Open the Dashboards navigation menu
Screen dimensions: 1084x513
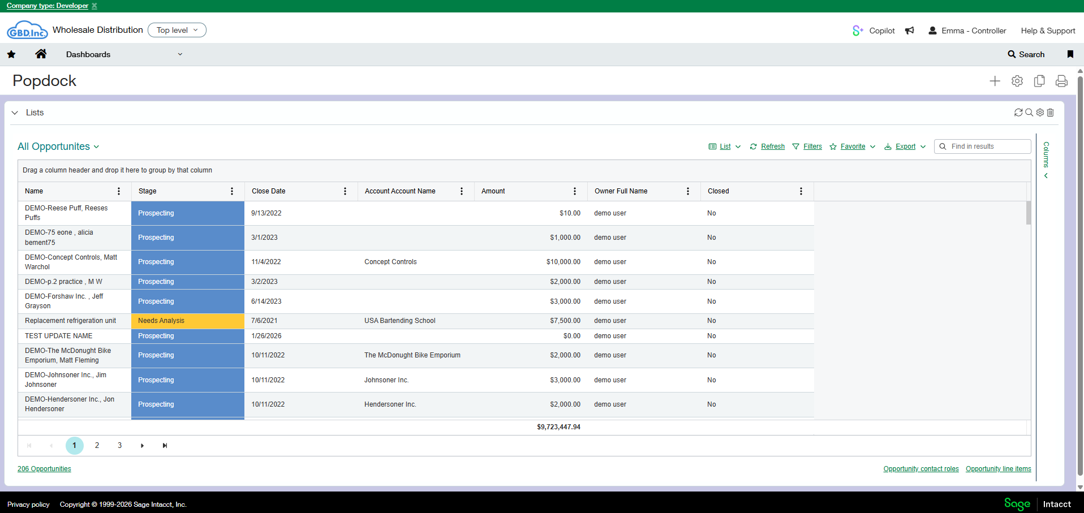tap(124, 54)
